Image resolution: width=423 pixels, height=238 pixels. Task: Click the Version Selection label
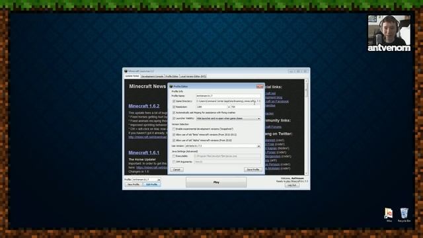pos(180,124)
